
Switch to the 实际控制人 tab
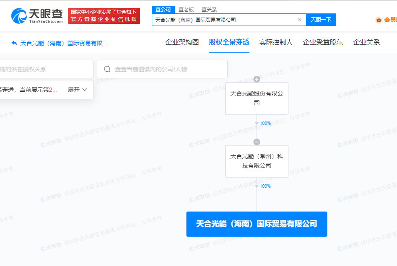(x=276, y=42)
